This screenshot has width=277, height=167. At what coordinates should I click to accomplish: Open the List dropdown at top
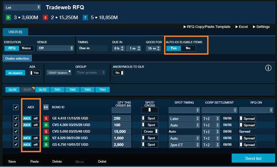point(22,8)
